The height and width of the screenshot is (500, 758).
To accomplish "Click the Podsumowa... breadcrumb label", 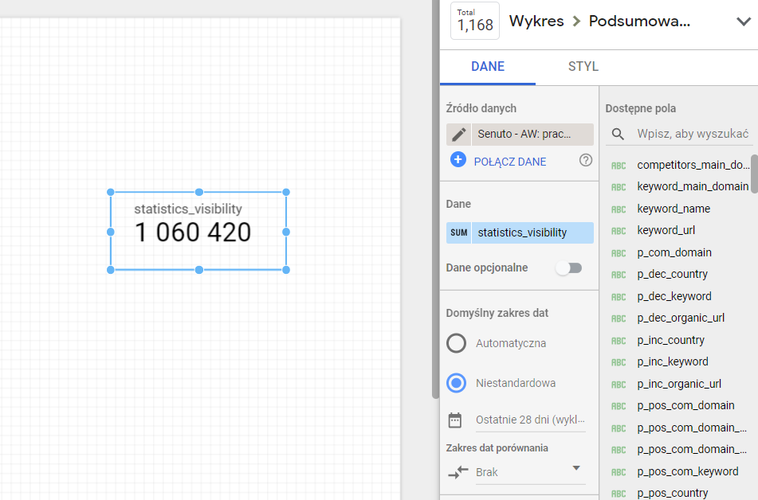I will [639, 21].
